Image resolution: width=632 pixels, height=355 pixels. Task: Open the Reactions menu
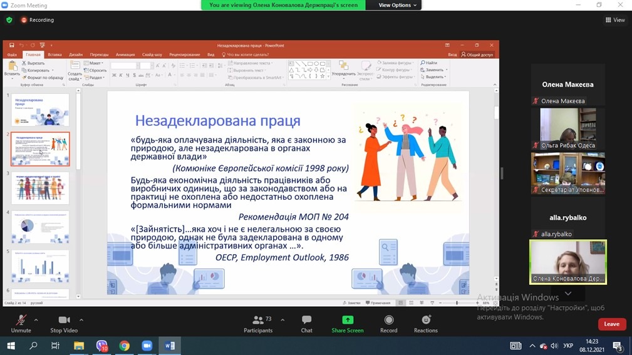pyautogui.click(x=426, y=324)
